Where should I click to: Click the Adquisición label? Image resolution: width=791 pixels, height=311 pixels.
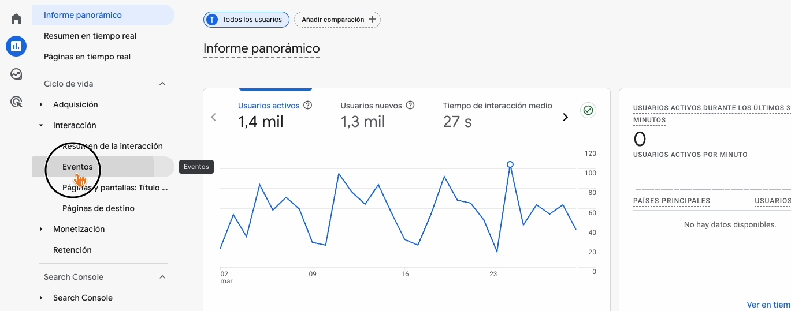(x=76, y=104)
